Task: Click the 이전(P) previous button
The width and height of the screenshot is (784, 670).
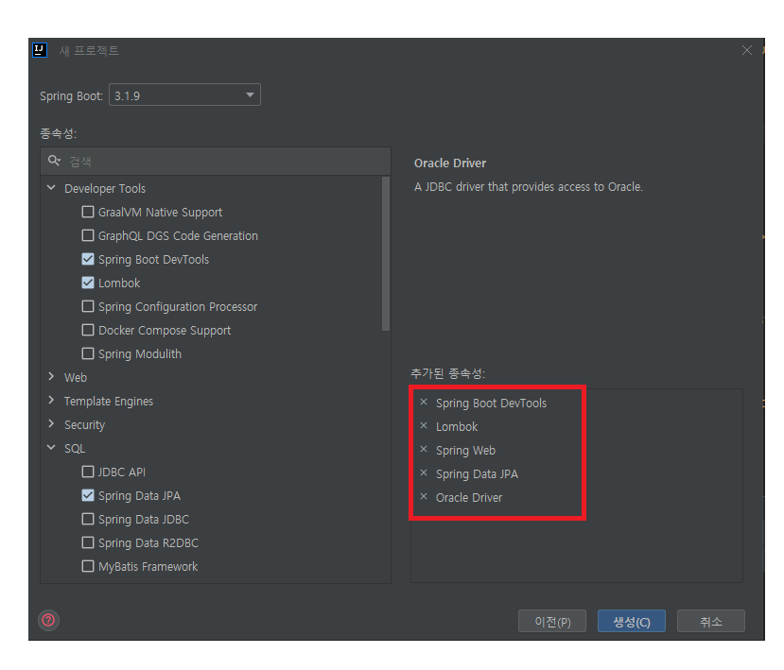Action: [x=552, y=621]
